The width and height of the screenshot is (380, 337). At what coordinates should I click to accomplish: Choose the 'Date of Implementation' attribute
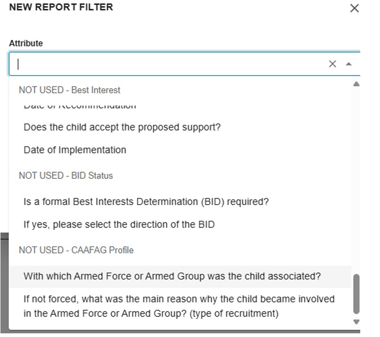click(x=75, y=150)
